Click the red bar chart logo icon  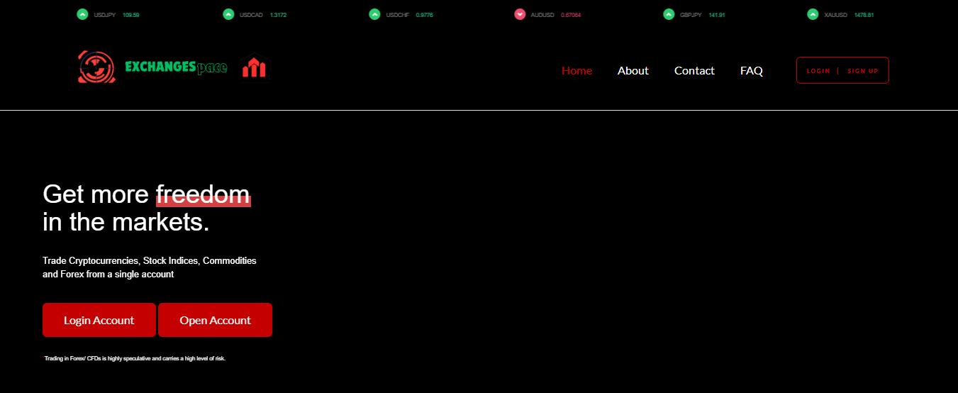tap(254, 68)
